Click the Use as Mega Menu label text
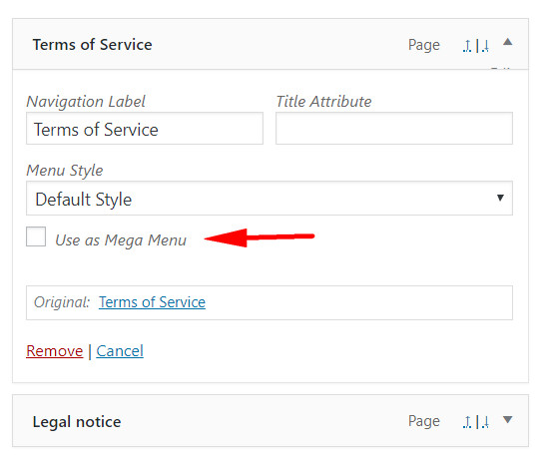Image resolution: width=547 pixels, height=462 pixels. [121, 240]
